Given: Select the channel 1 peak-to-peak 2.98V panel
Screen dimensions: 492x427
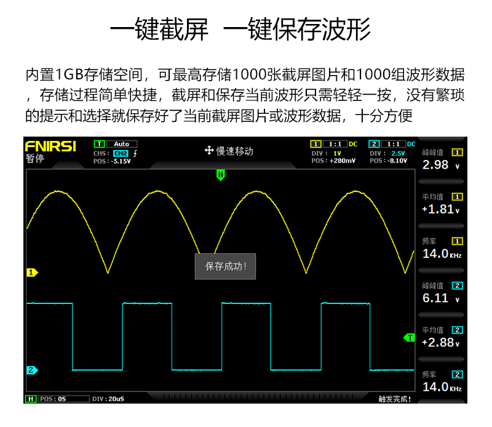Looking at the screenshot, I should tap(441, 160).
